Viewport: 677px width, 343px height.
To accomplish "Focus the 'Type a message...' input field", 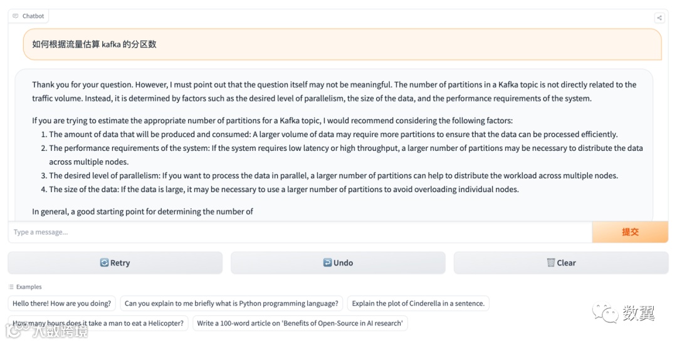I will point(300,232).
